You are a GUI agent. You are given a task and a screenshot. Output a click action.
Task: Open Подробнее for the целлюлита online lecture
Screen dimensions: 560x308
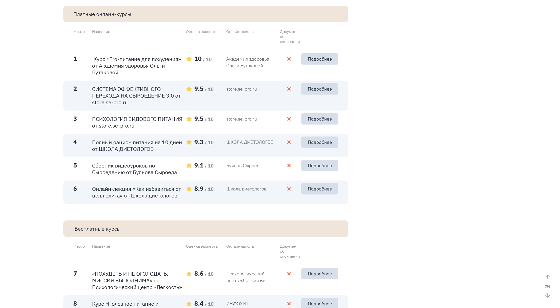[x=320, y=189]
